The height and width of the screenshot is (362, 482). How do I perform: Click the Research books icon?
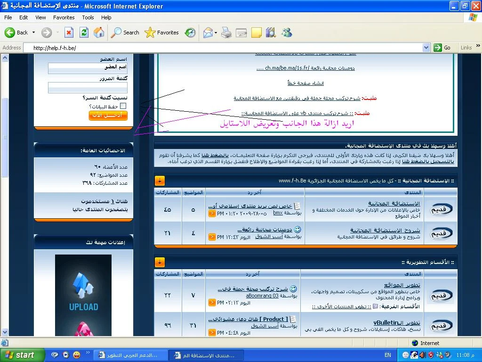point(271,33)
